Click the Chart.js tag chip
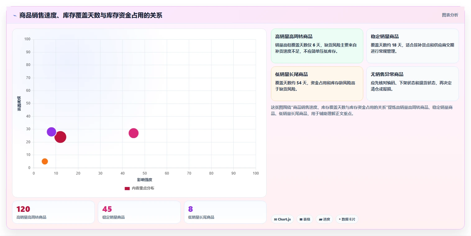Screen dimensions: 471x236 pos(282,219)
